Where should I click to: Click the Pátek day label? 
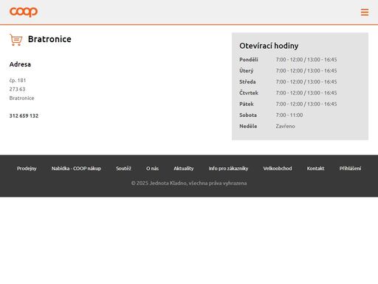(x=247, y=104)
